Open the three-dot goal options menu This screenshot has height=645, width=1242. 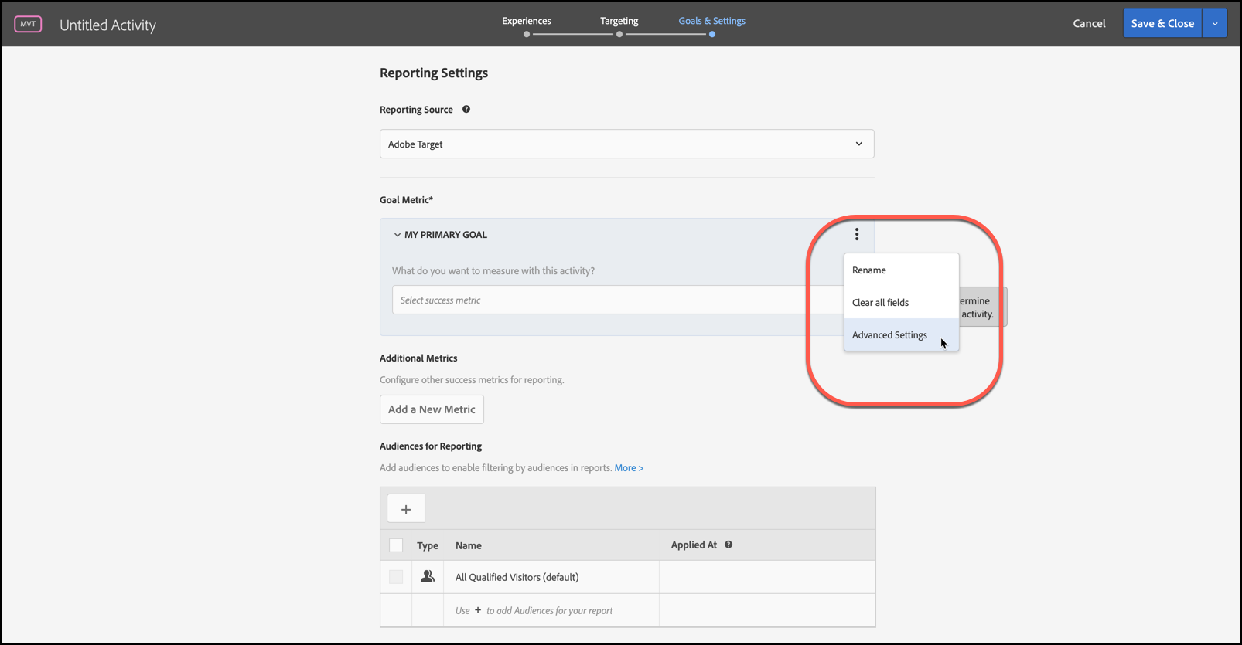(857, 234)
